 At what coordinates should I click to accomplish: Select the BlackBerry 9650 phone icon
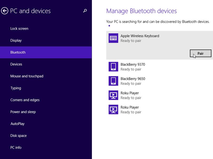[x=113, y=81]
